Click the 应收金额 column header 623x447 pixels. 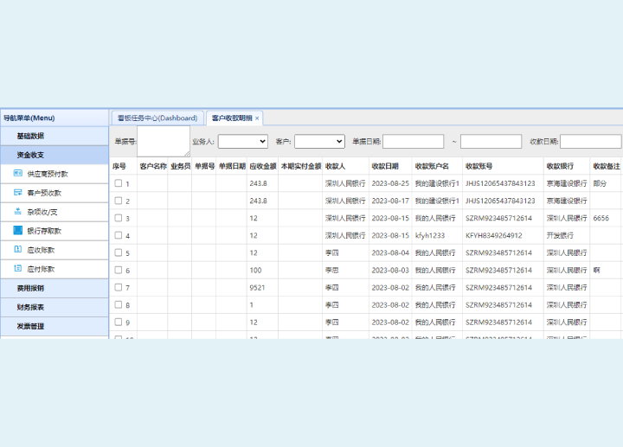[x=262, y=166]
